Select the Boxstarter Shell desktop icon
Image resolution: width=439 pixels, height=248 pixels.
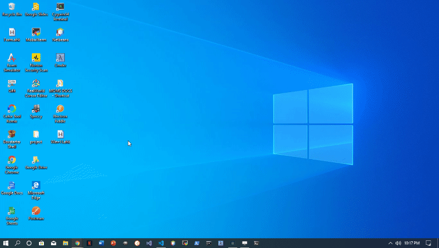tap(12, 139)
